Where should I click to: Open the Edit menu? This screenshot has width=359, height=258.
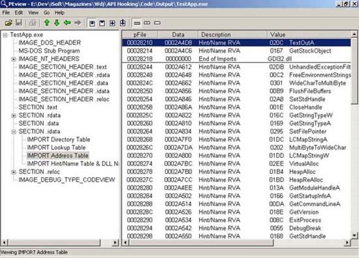(19, 12)
